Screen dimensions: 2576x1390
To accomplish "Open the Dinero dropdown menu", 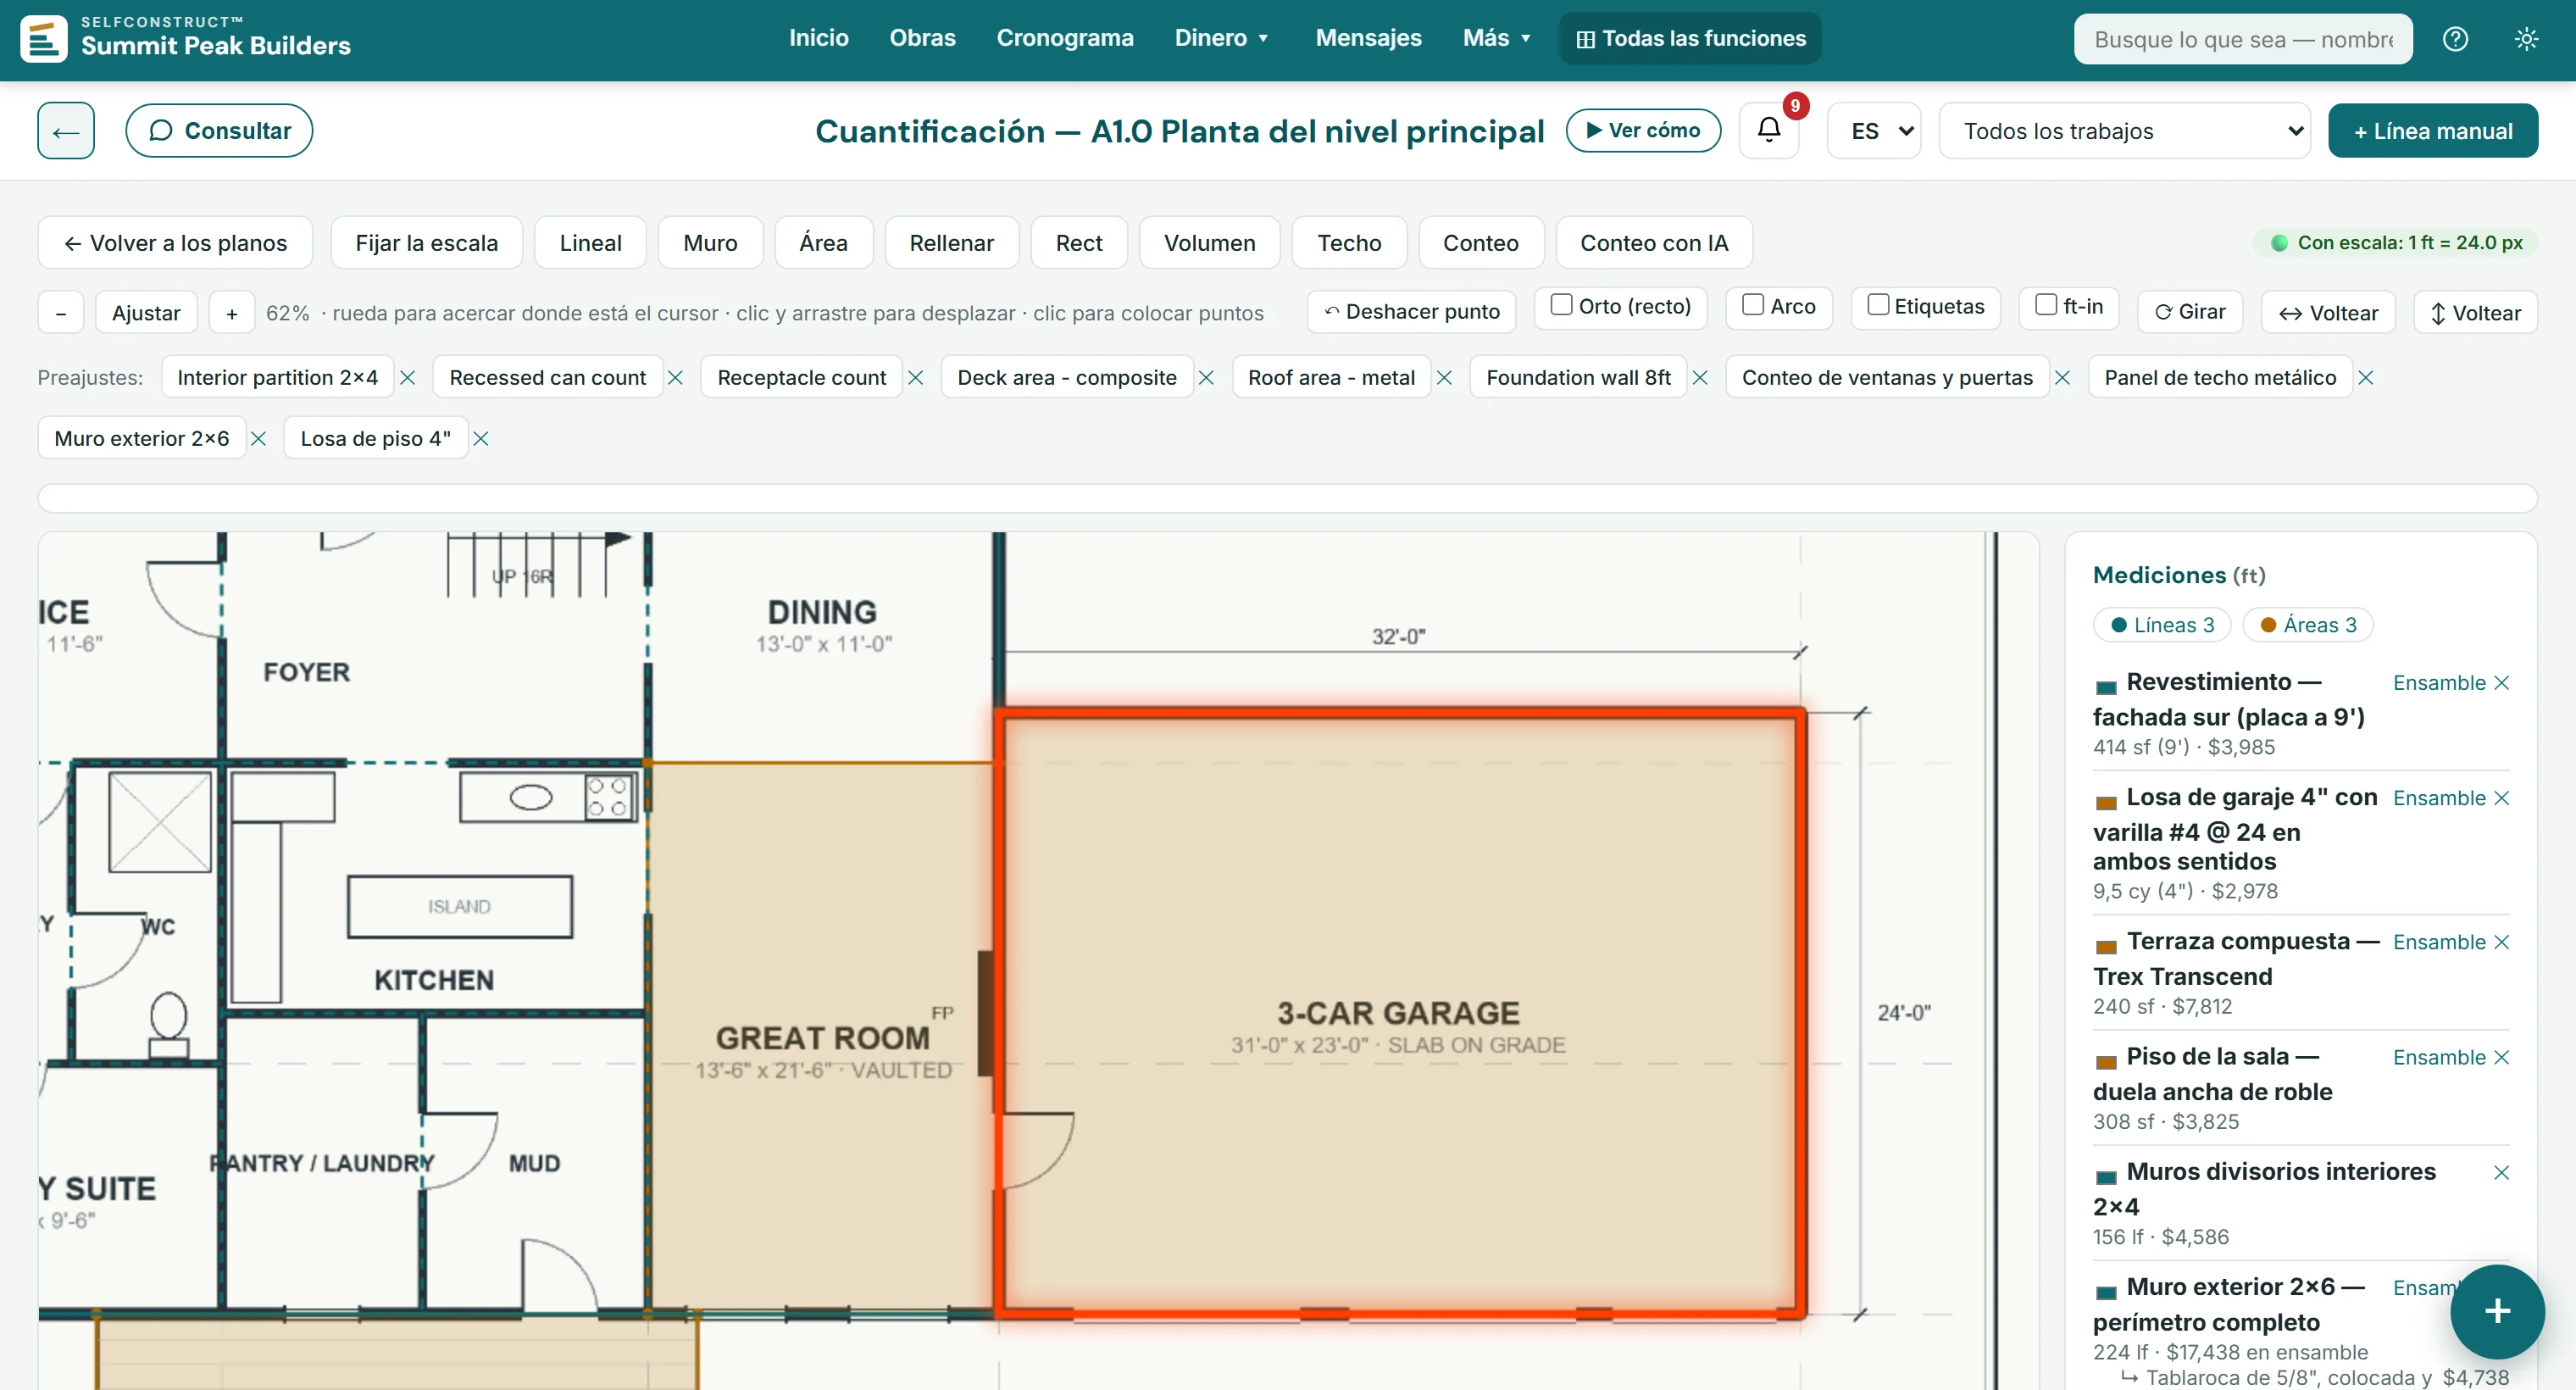I will (1222, 38).
